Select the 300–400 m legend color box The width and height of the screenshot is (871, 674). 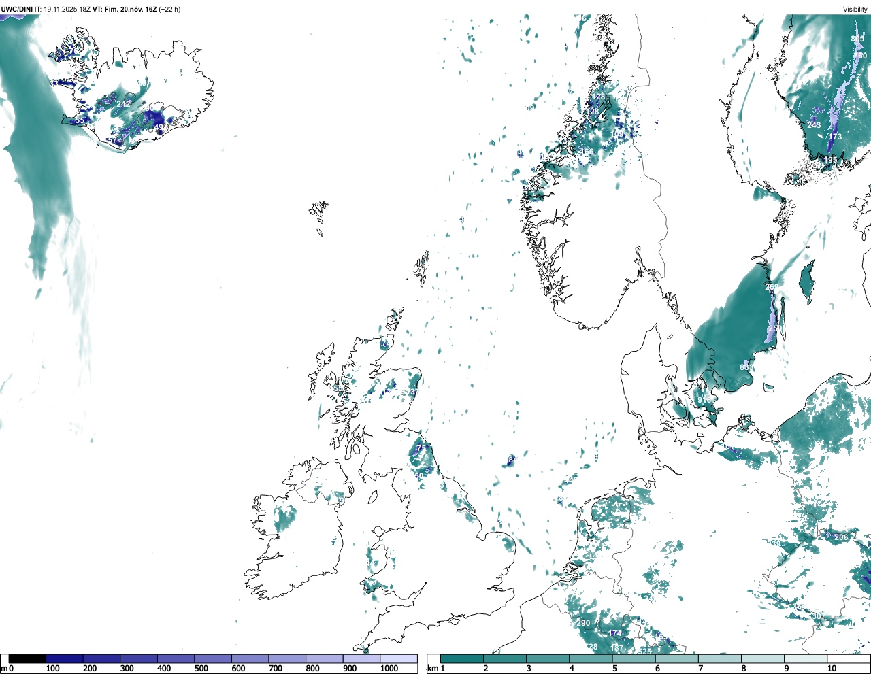tap(139, 658)
